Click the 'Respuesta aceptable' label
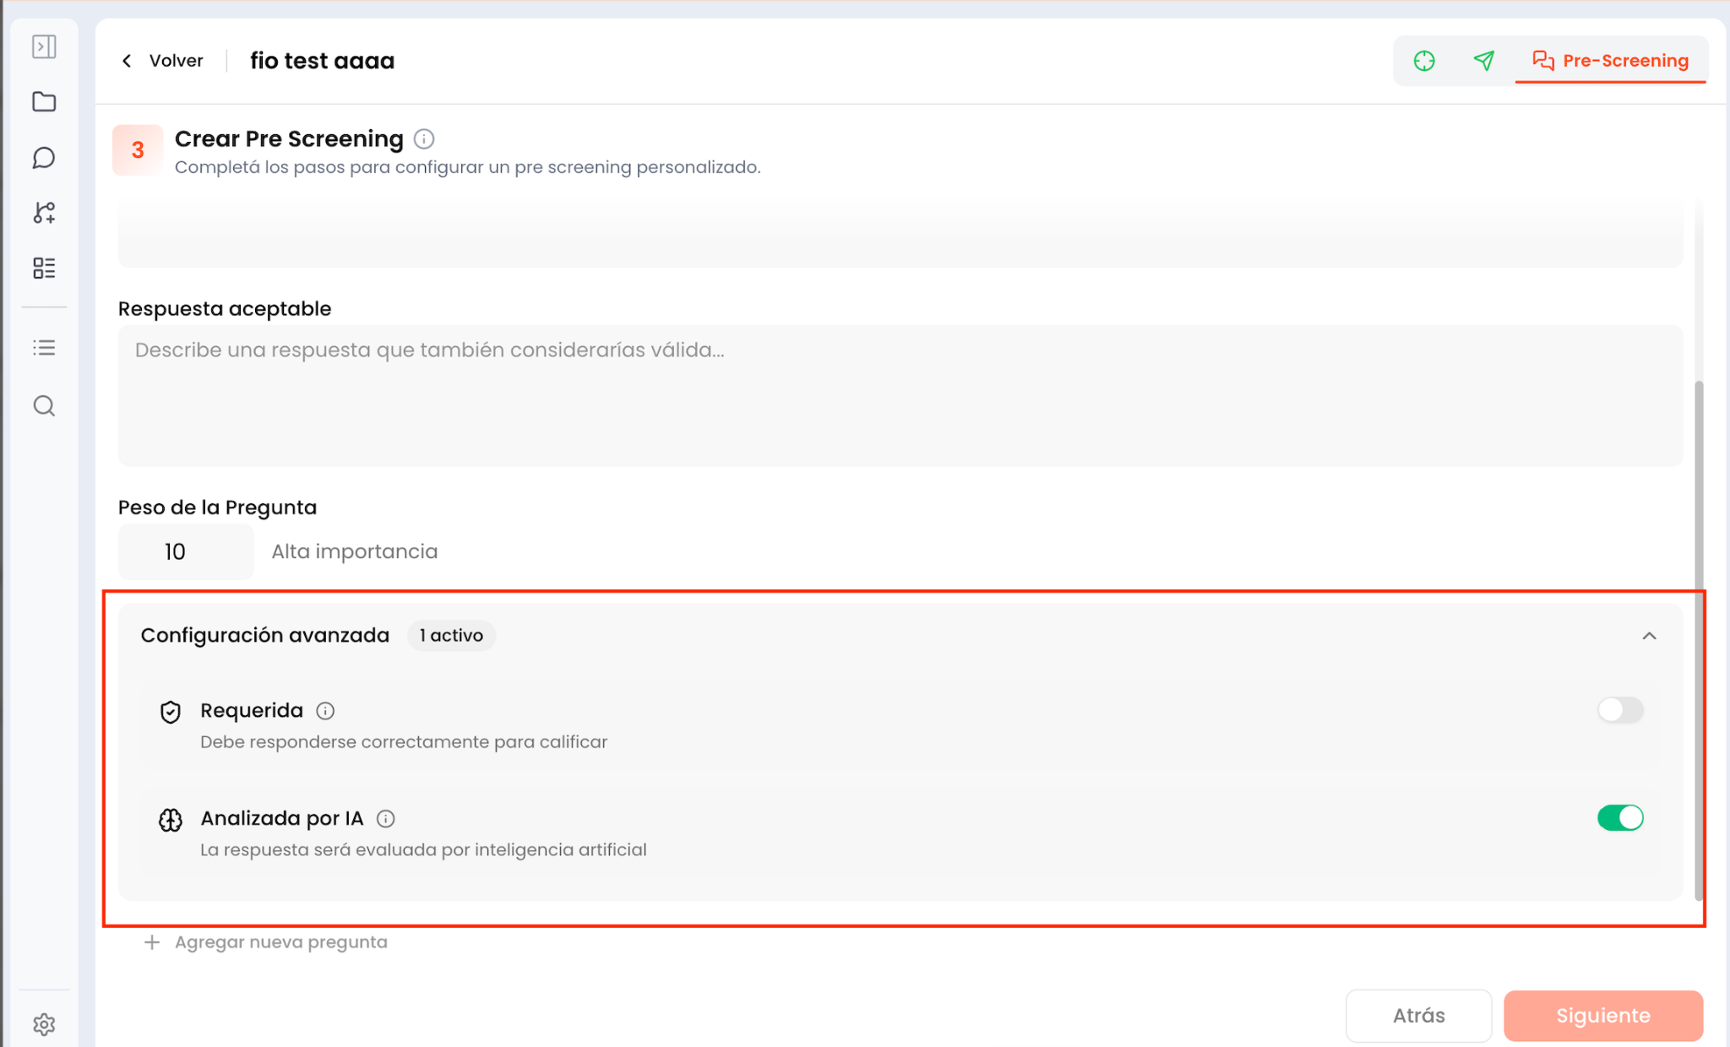The height and width of the screenshot is (1047, 1730). tap(225, 309)
